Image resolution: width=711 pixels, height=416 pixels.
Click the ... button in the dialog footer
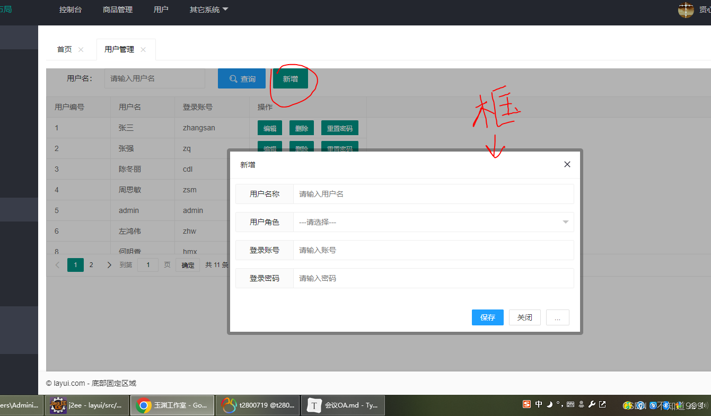558,317
